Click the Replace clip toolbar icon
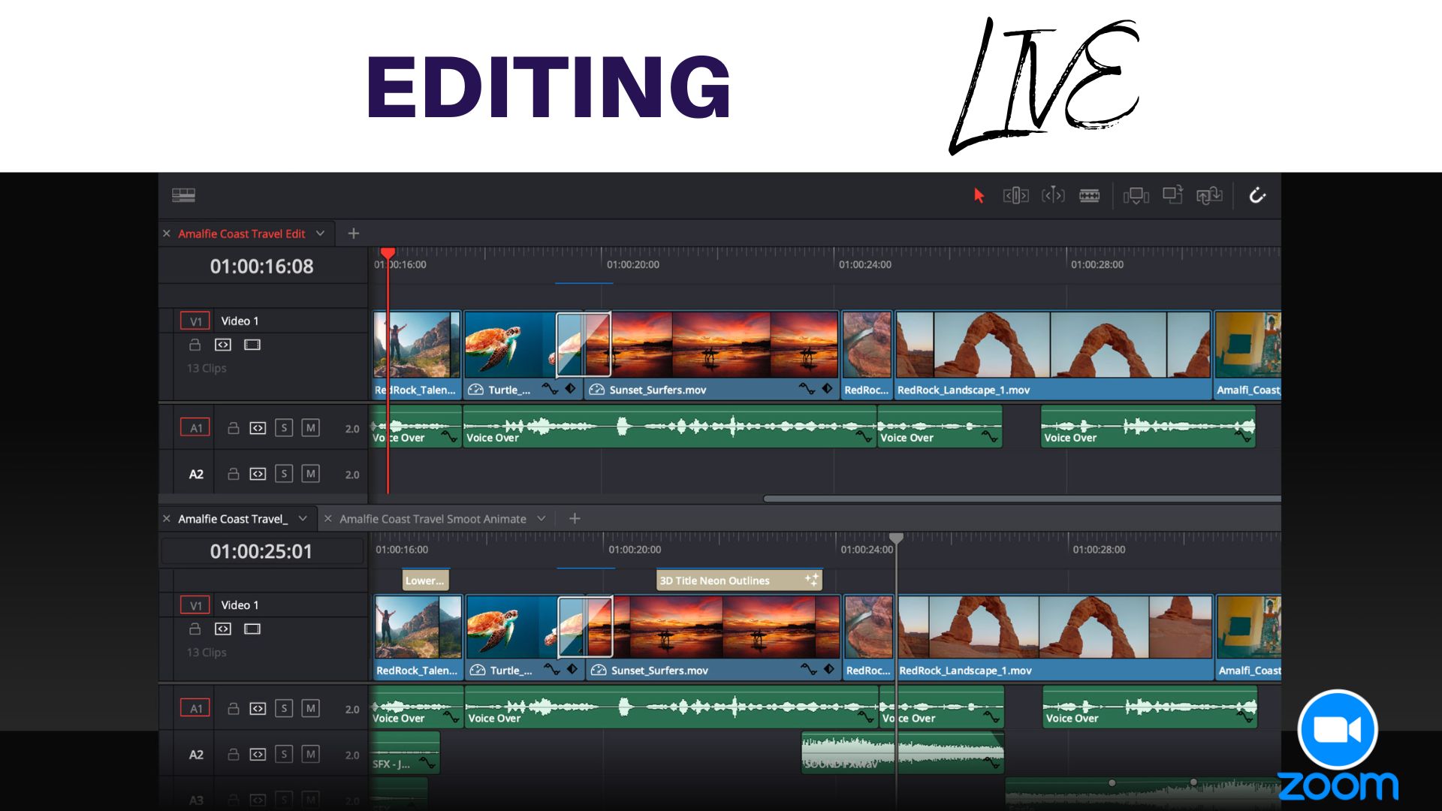 pyautogui.click(x=1209, y=196)
